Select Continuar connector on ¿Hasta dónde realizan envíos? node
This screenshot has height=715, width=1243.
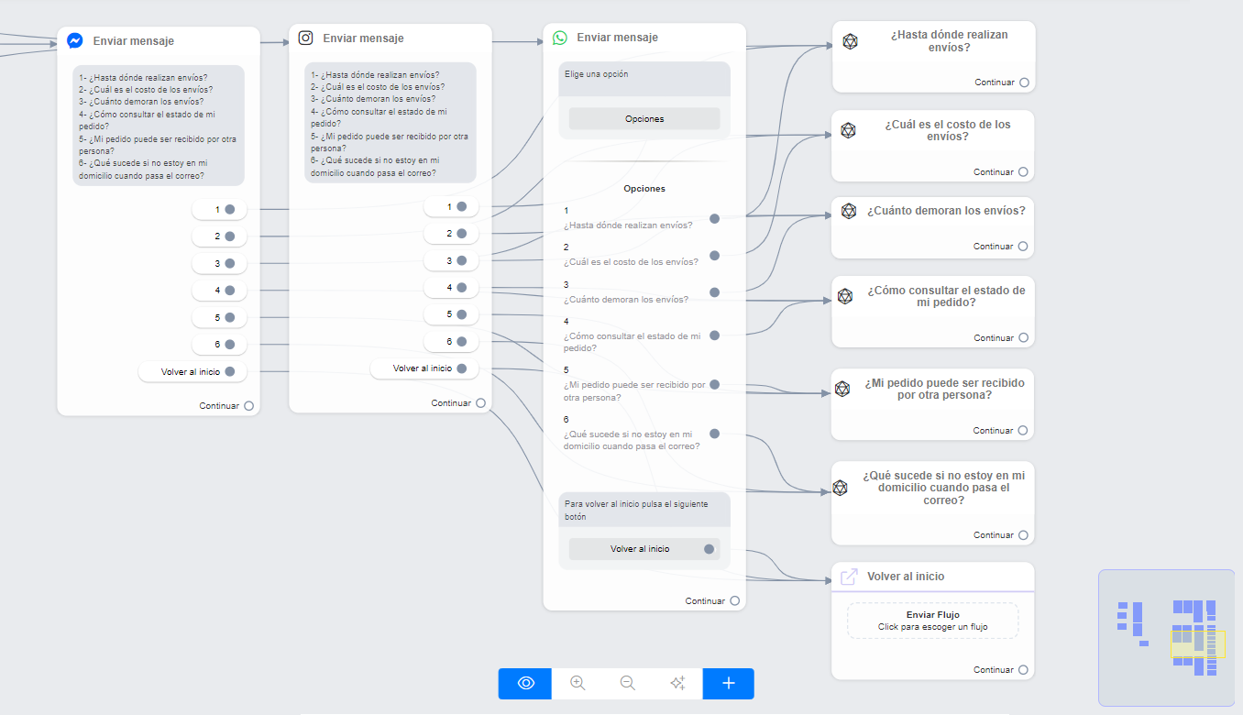[x=1024, y=82]
